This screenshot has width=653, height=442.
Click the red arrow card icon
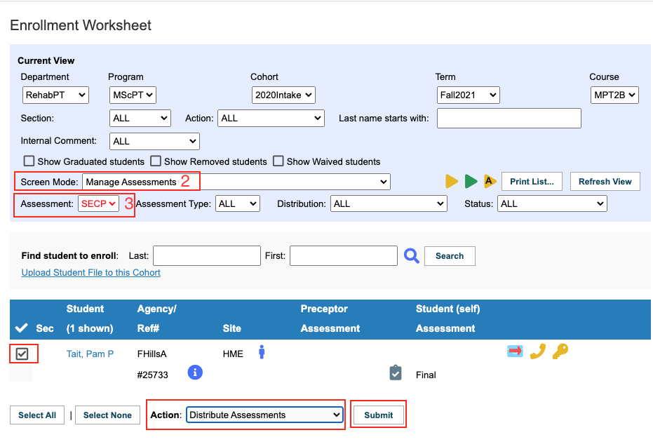tap(515, 351)
